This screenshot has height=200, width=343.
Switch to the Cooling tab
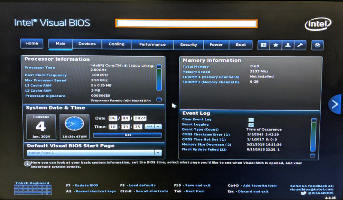[116, 44]
